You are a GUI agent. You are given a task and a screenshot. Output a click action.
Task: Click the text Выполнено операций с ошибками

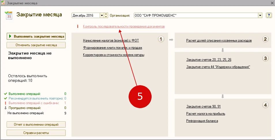coord(34,103)
